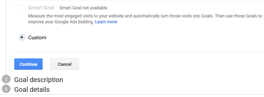The image size is (264, 97).
Task: Click the step 3 circle icon
Action: point(6,89)
